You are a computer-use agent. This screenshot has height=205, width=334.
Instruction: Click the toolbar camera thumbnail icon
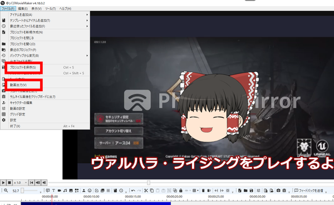278,191
